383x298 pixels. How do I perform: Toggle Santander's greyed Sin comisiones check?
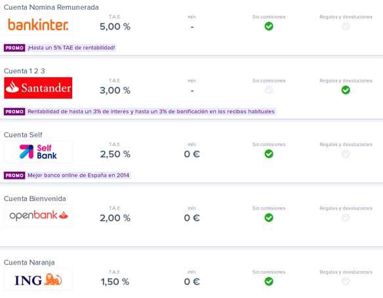pos(269,90)
